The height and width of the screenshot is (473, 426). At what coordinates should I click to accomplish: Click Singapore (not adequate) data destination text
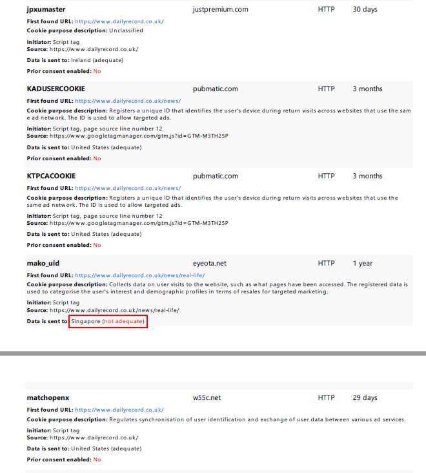pos(108,321)
